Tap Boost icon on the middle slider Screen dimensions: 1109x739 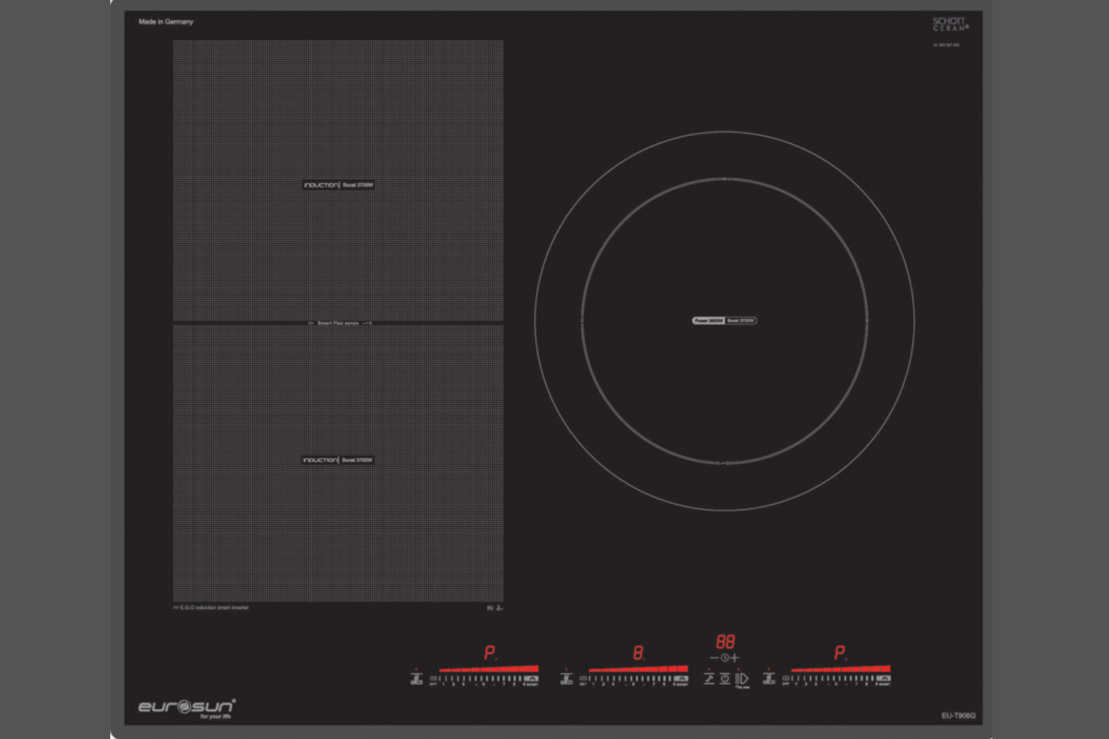coord(680,678)
